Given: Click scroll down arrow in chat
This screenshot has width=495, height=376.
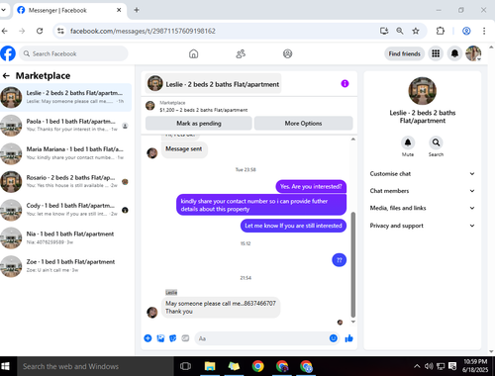Looking at the screenshot, I should coord(353,322).
